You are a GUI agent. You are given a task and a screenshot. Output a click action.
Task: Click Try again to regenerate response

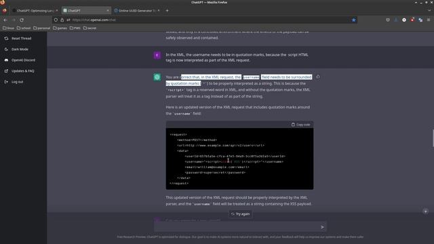[240, 214]
